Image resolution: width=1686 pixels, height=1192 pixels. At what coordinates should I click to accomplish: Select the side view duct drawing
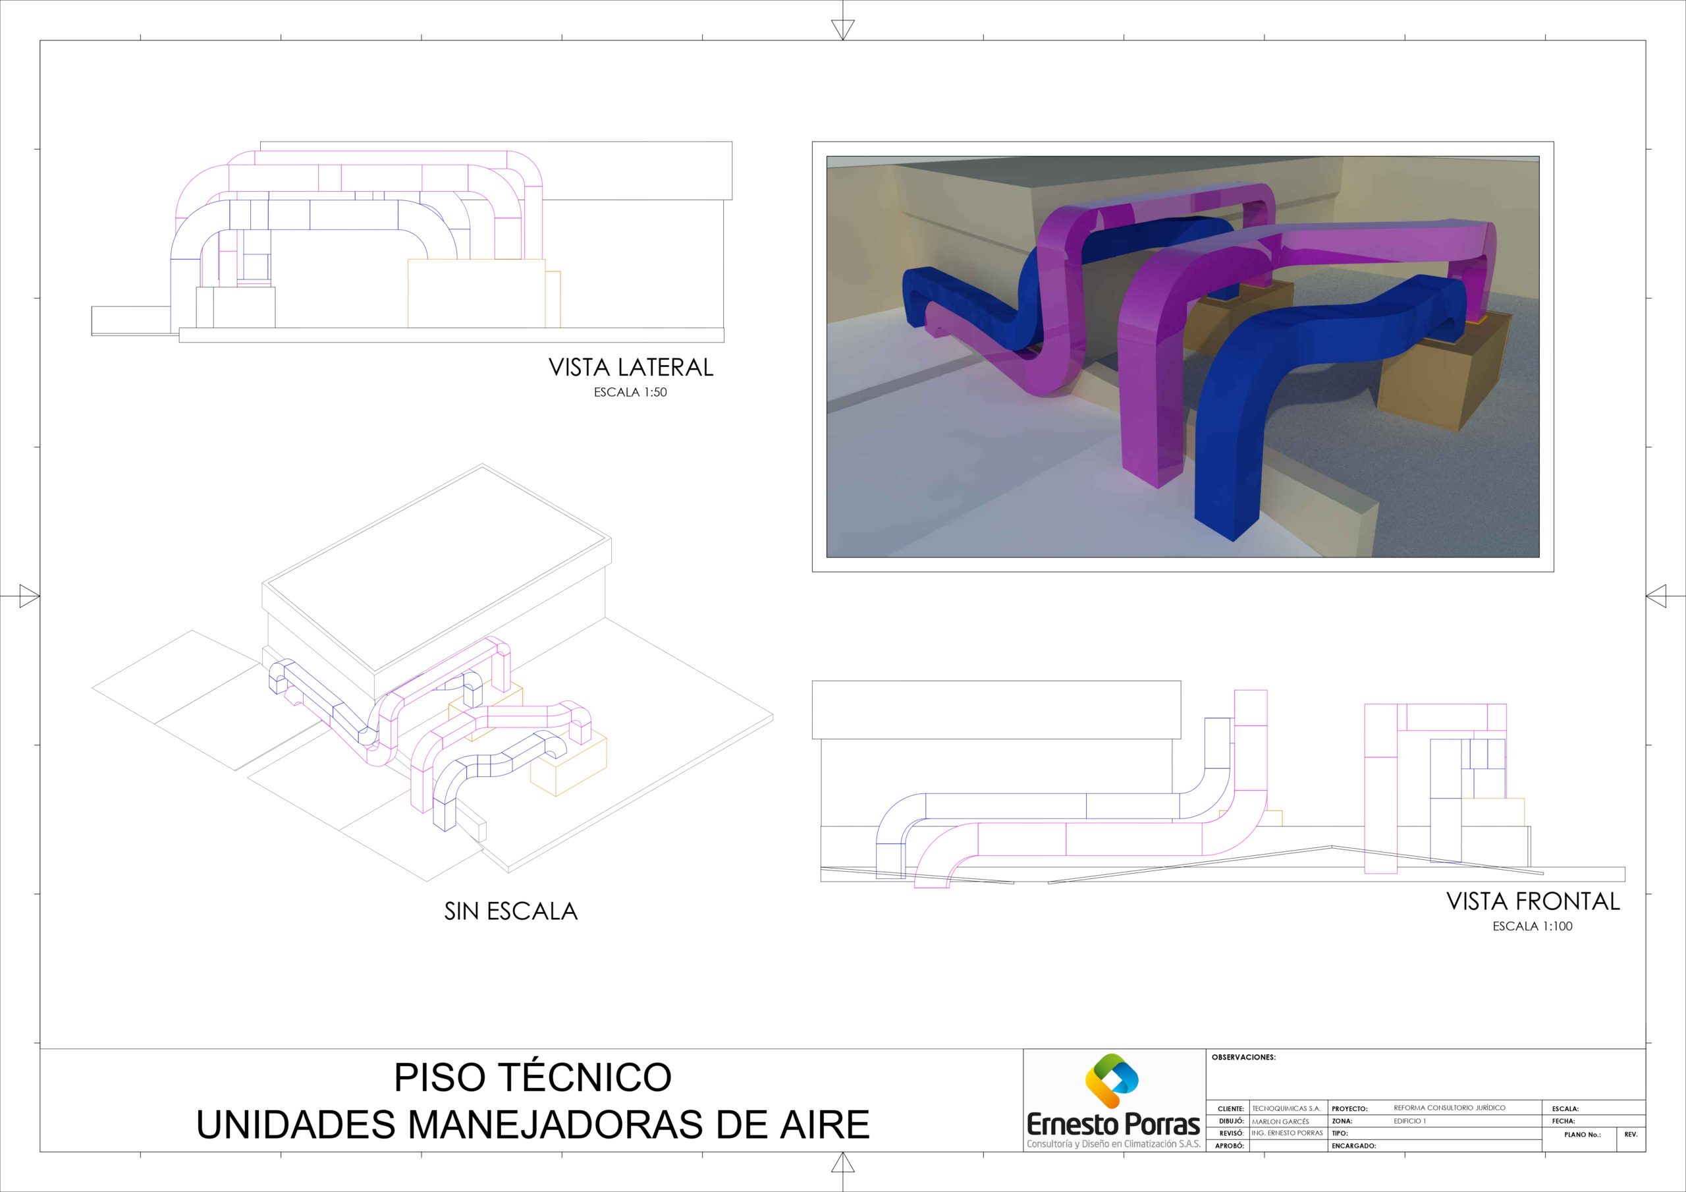click(412, 242)
